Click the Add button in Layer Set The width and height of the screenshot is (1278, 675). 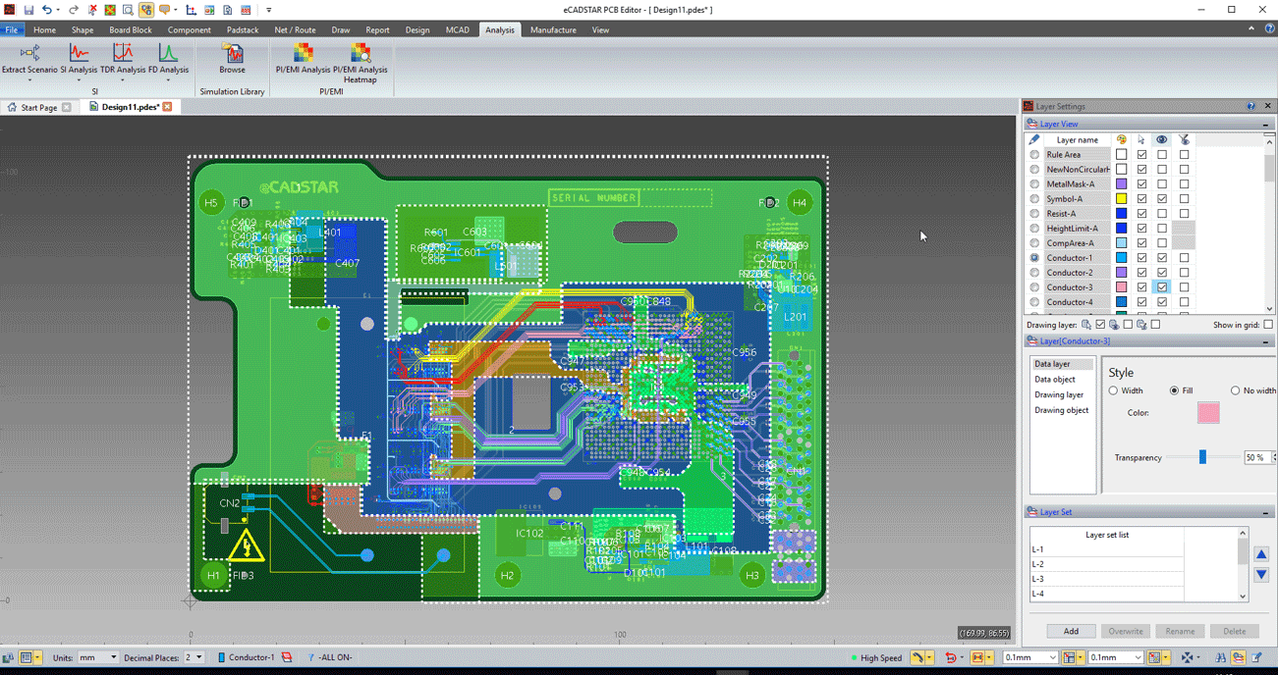[1071, 631]
